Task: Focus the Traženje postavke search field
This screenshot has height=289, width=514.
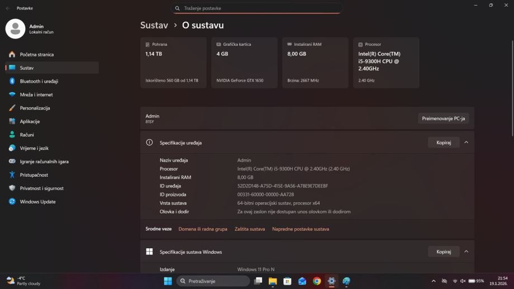Action: [x=256, y=8]
